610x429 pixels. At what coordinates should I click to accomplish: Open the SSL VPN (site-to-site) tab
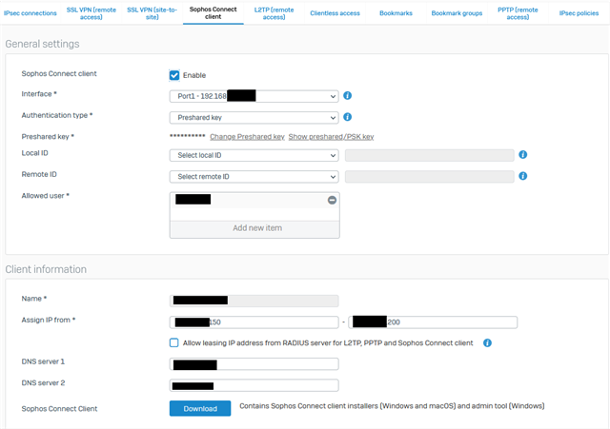click(152, 13)
